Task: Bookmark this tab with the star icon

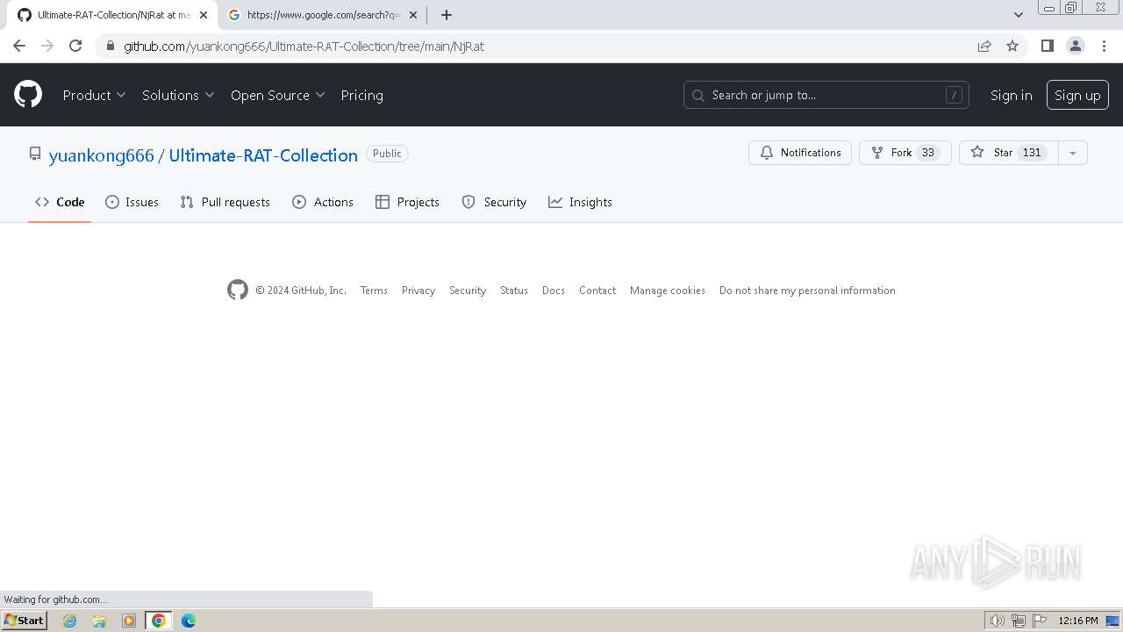Action: pos(1012,46)
